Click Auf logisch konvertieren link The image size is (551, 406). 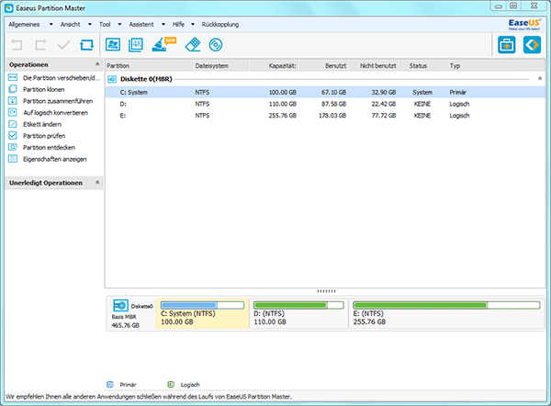tap(55, 113)
